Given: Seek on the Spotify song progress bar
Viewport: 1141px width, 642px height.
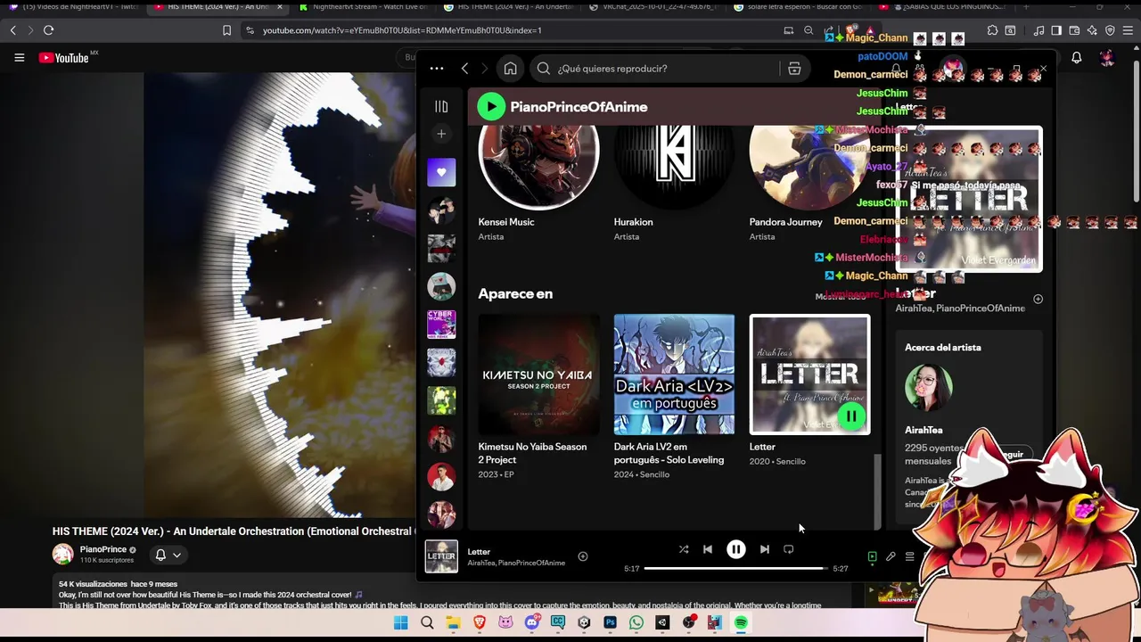Looking at the screenshot, I should (x=735, y=568).
